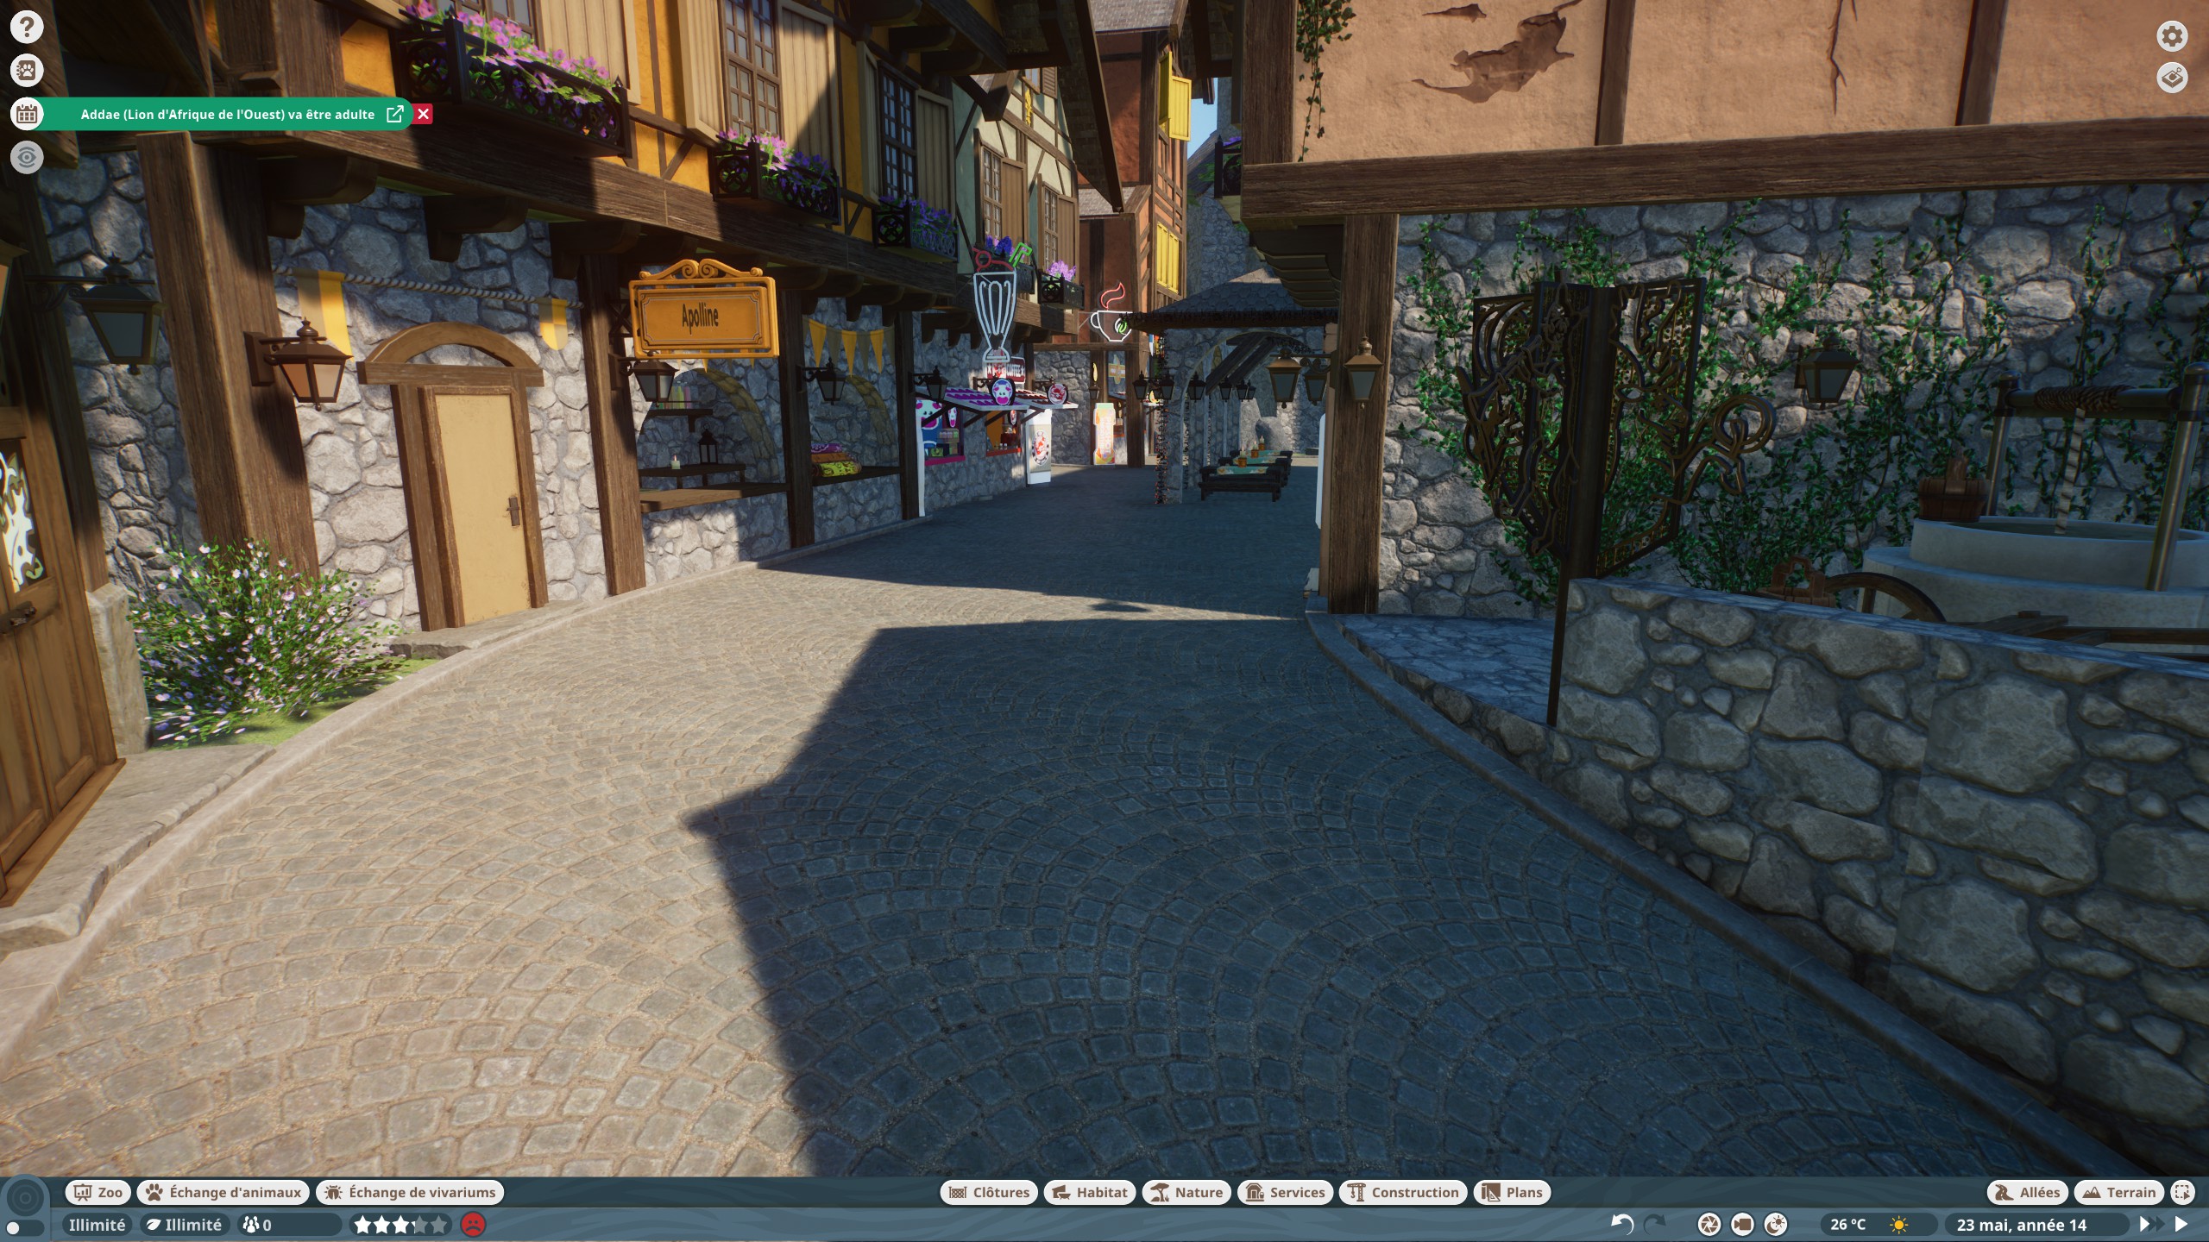
Task: Click the 26 °C temperature readout
Action: [1848, 1224]
